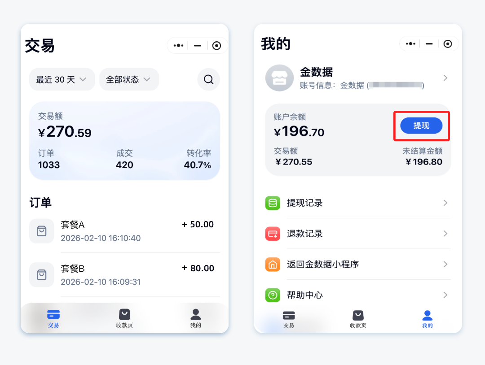Open the 全部状态 status filter dropdown

(x=129, y=80)
